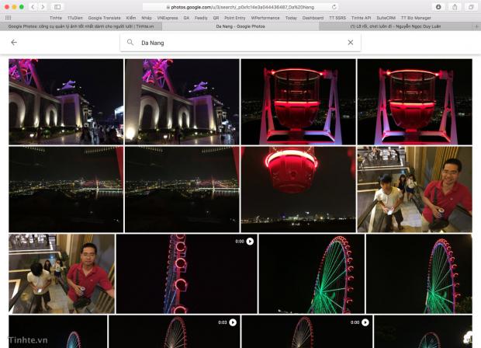The height and width of the screenshot is (348, 481).
Task: Go back with Safari's back button
Action: 33,7
